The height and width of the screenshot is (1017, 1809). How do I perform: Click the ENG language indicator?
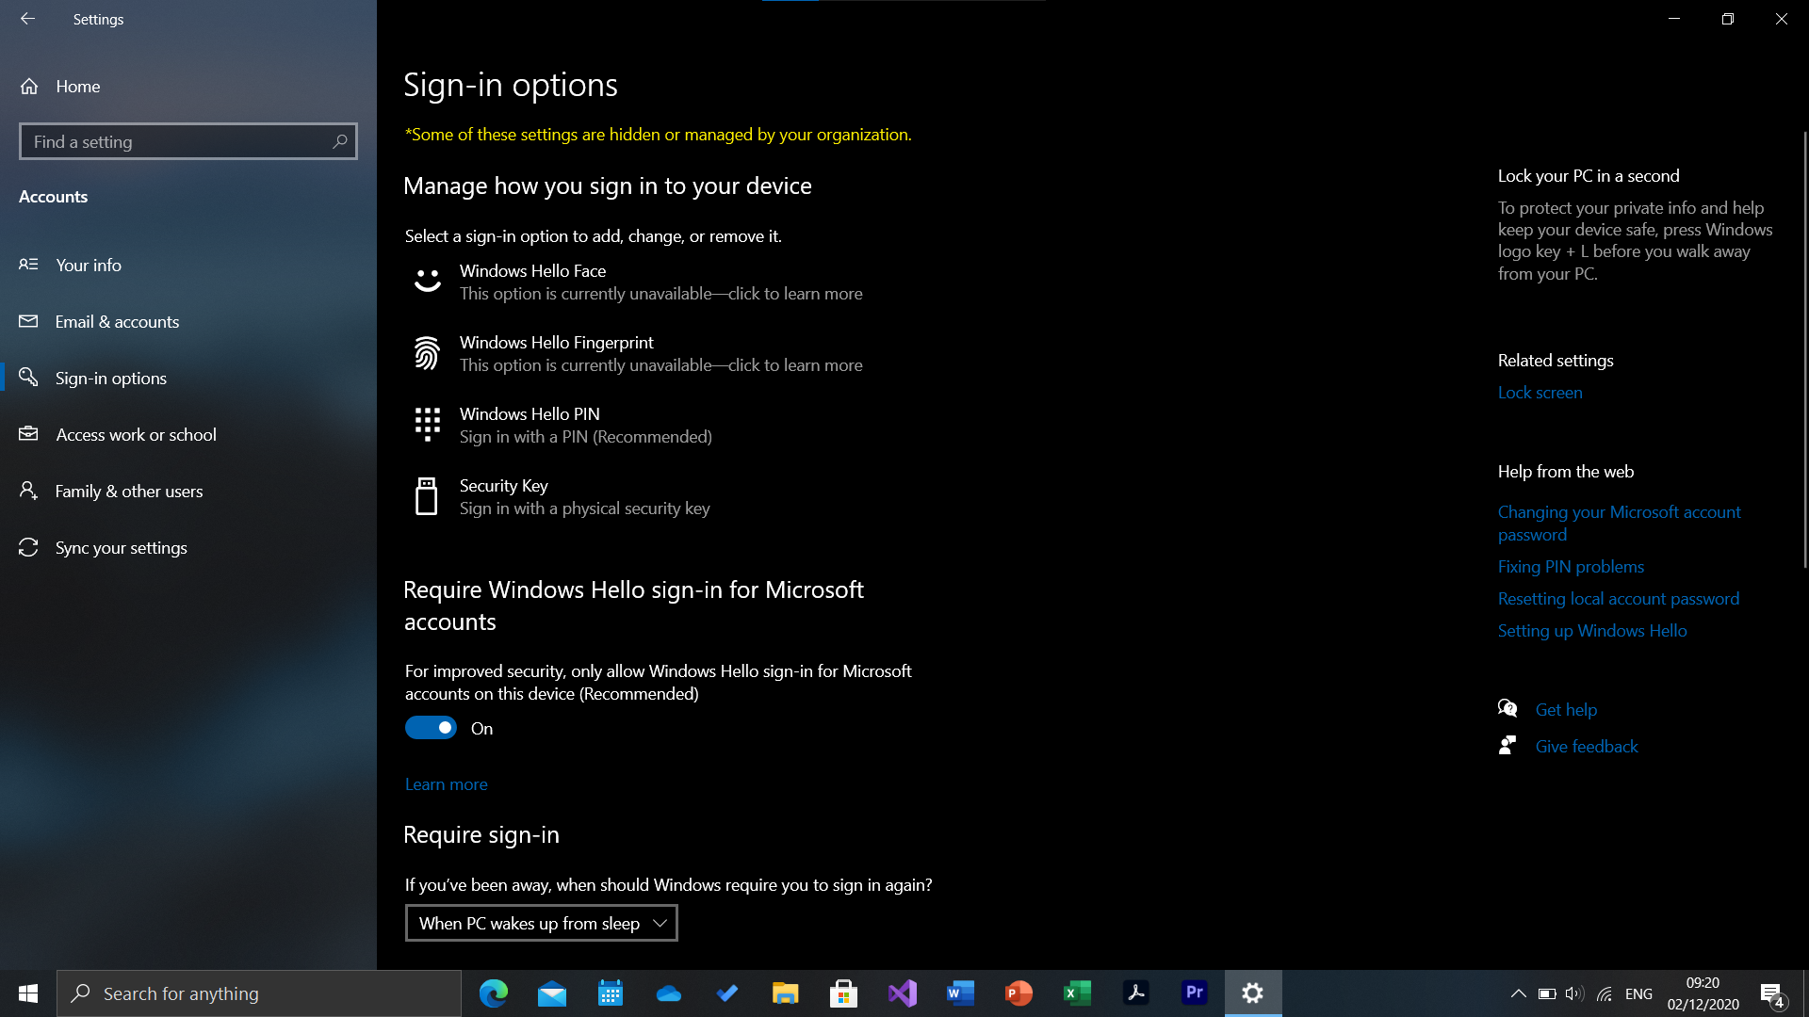(x=1638, y=993)
